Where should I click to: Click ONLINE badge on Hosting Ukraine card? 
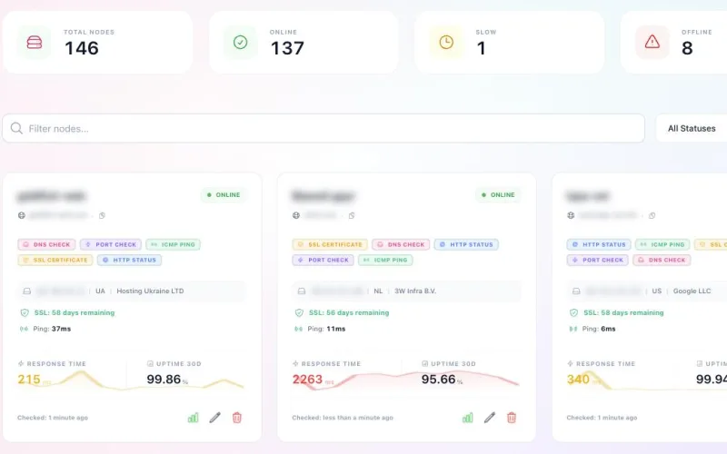(224, 195)
